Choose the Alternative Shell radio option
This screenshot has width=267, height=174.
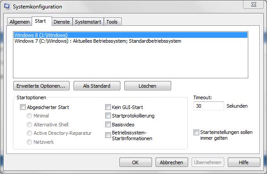29,125
